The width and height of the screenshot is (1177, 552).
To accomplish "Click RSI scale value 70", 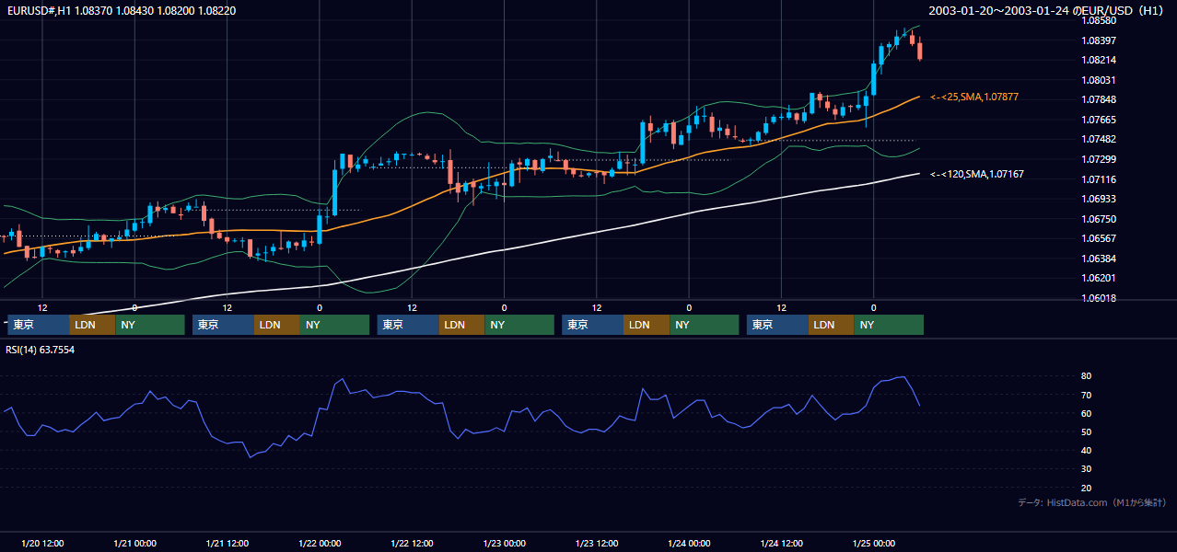I will (1087, 395).
